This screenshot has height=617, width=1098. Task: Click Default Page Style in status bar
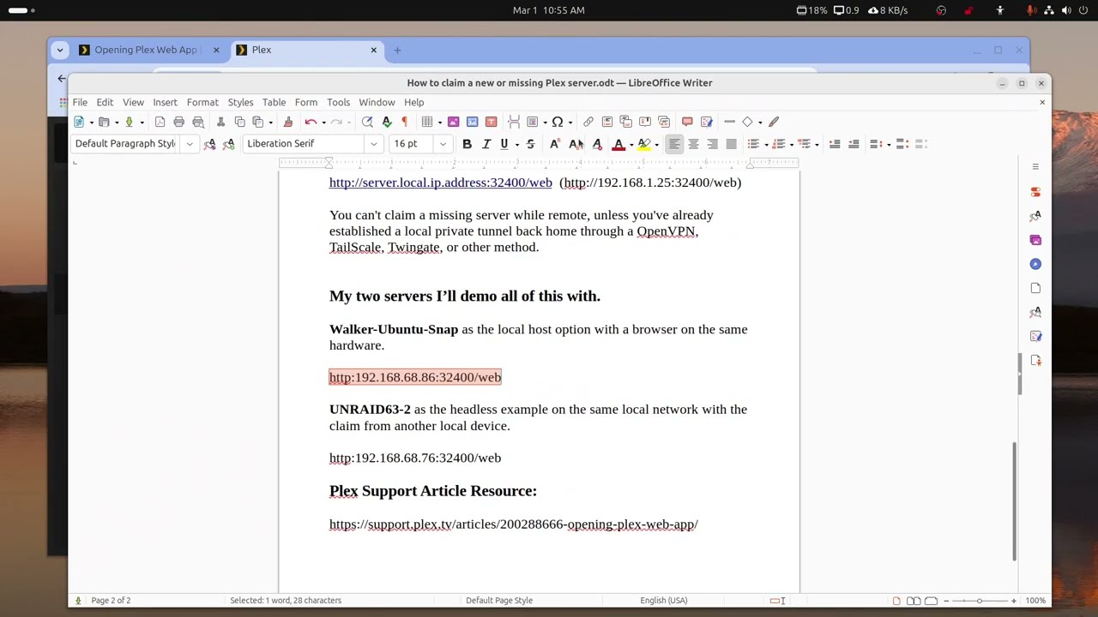pos(499,601)
